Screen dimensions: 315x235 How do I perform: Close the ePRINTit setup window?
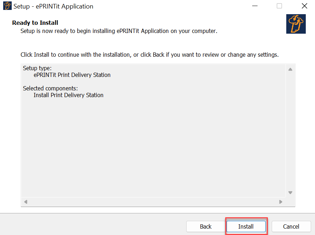point(304,6)
